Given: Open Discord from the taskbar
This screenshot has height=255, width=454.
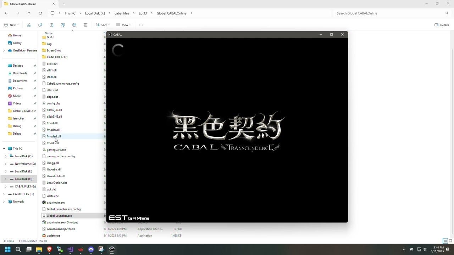Looking at the screenshot, I should [x=91, y=249].
